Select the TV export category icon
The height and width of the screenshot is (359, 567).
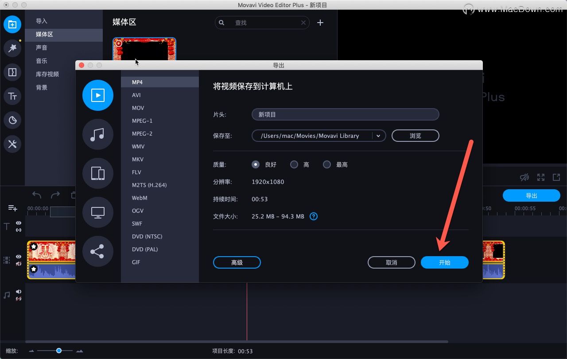coord(98,212)
